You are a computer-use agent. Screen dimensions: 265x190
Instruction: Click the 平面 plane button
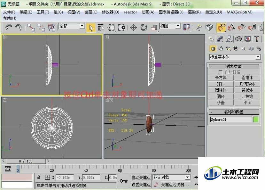247,103
